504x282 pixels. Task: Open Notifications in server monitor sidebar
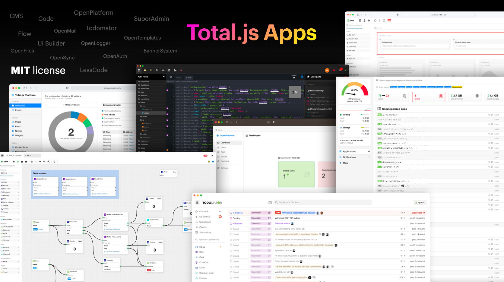354,157
